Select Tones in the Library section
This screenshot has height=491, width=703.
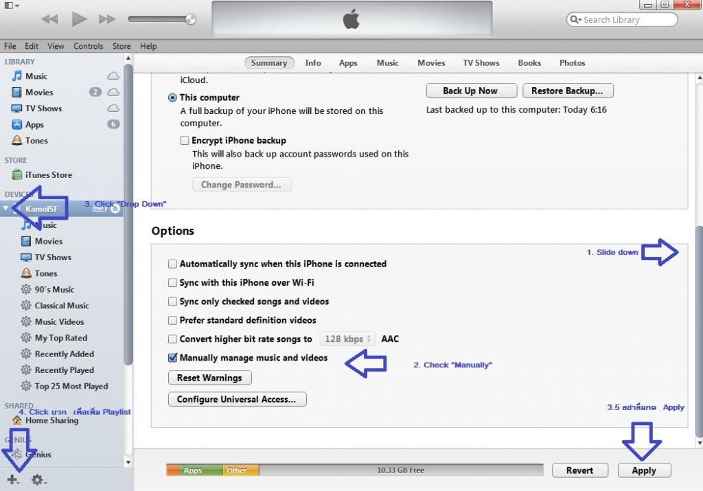[x=36, y=141]
